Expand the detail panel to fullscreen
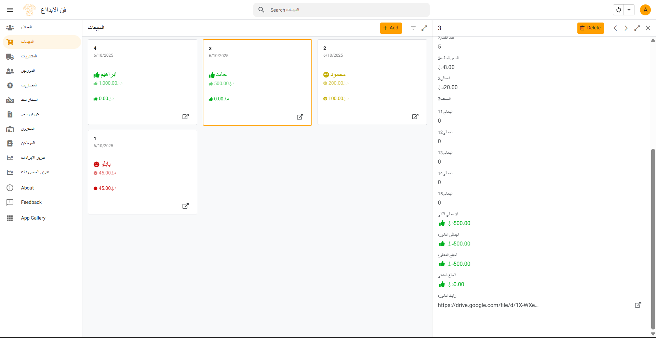This screenshot has height=338, width=656. 637,28
